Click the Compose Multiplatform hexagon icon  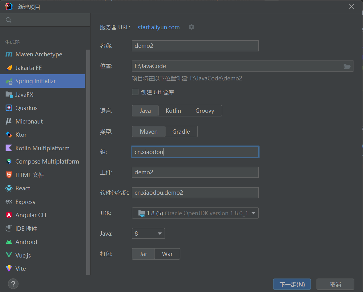[x=9, y=161]
